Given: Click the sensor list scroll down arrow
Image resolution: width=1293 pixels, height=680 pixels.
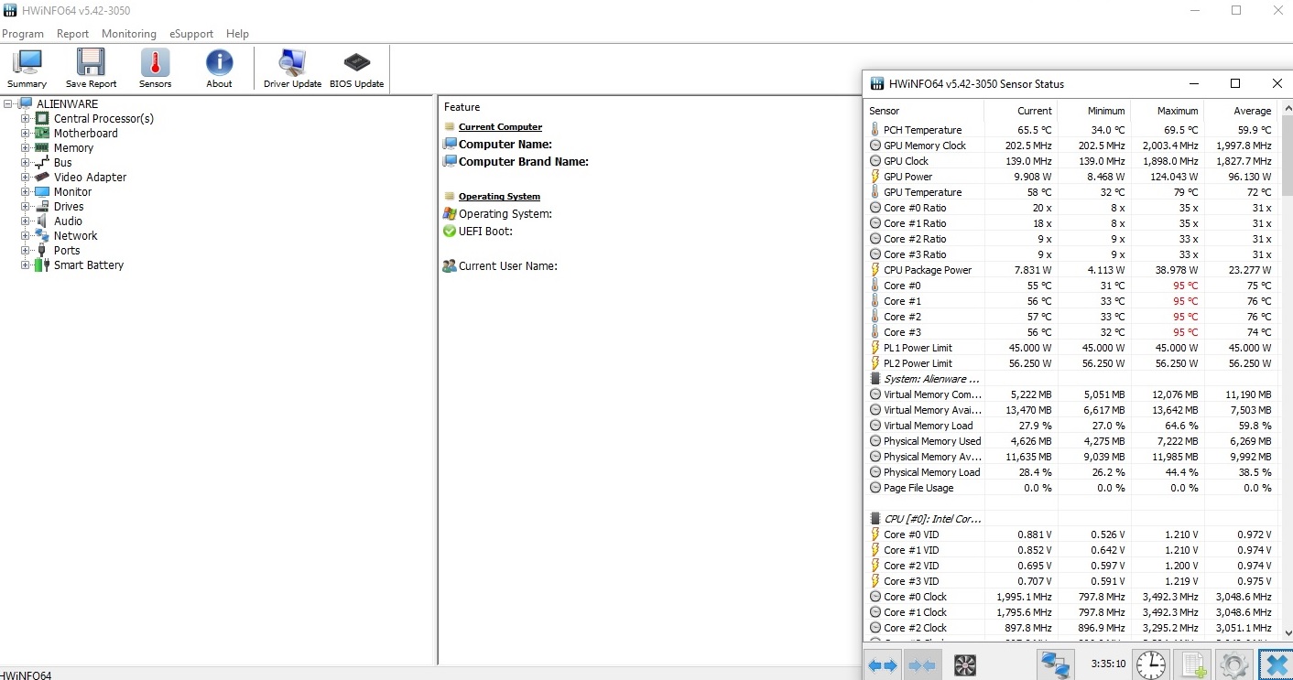Looking at the screenshot, I should coord(1286,631).
